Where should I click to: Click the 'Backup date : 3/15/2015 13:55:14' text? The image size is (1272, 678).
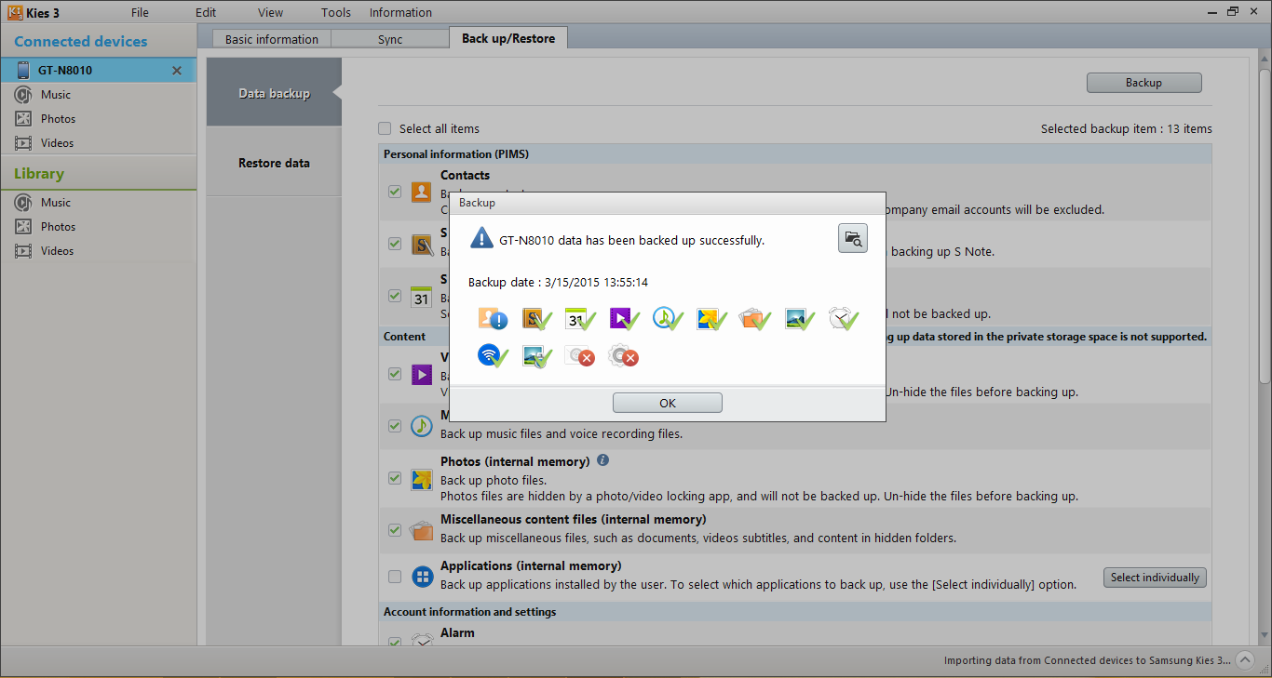558,282
